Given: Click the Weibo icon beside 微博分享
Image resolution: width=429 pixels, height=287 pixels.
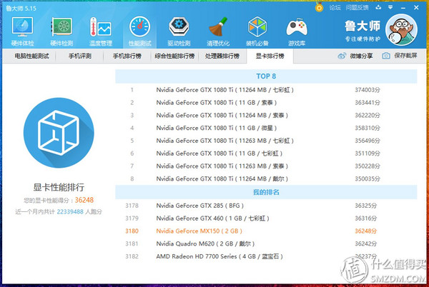Looking at the screenshot, I should (342, 56).
